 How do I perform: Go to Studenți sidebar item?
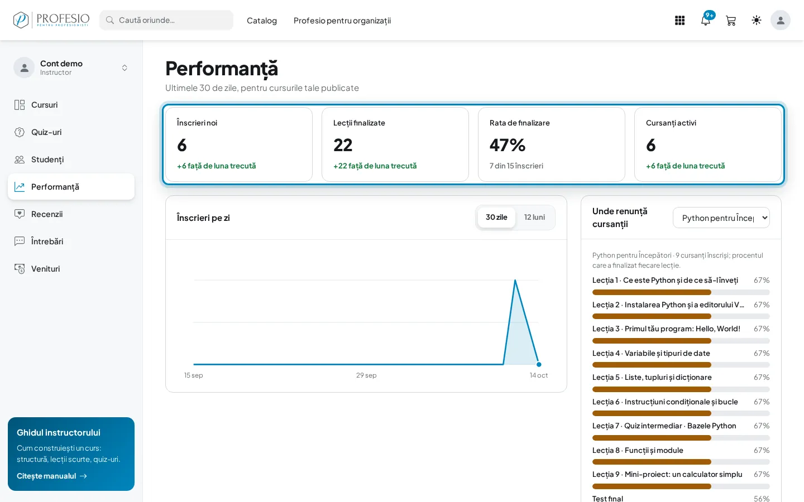71,160
